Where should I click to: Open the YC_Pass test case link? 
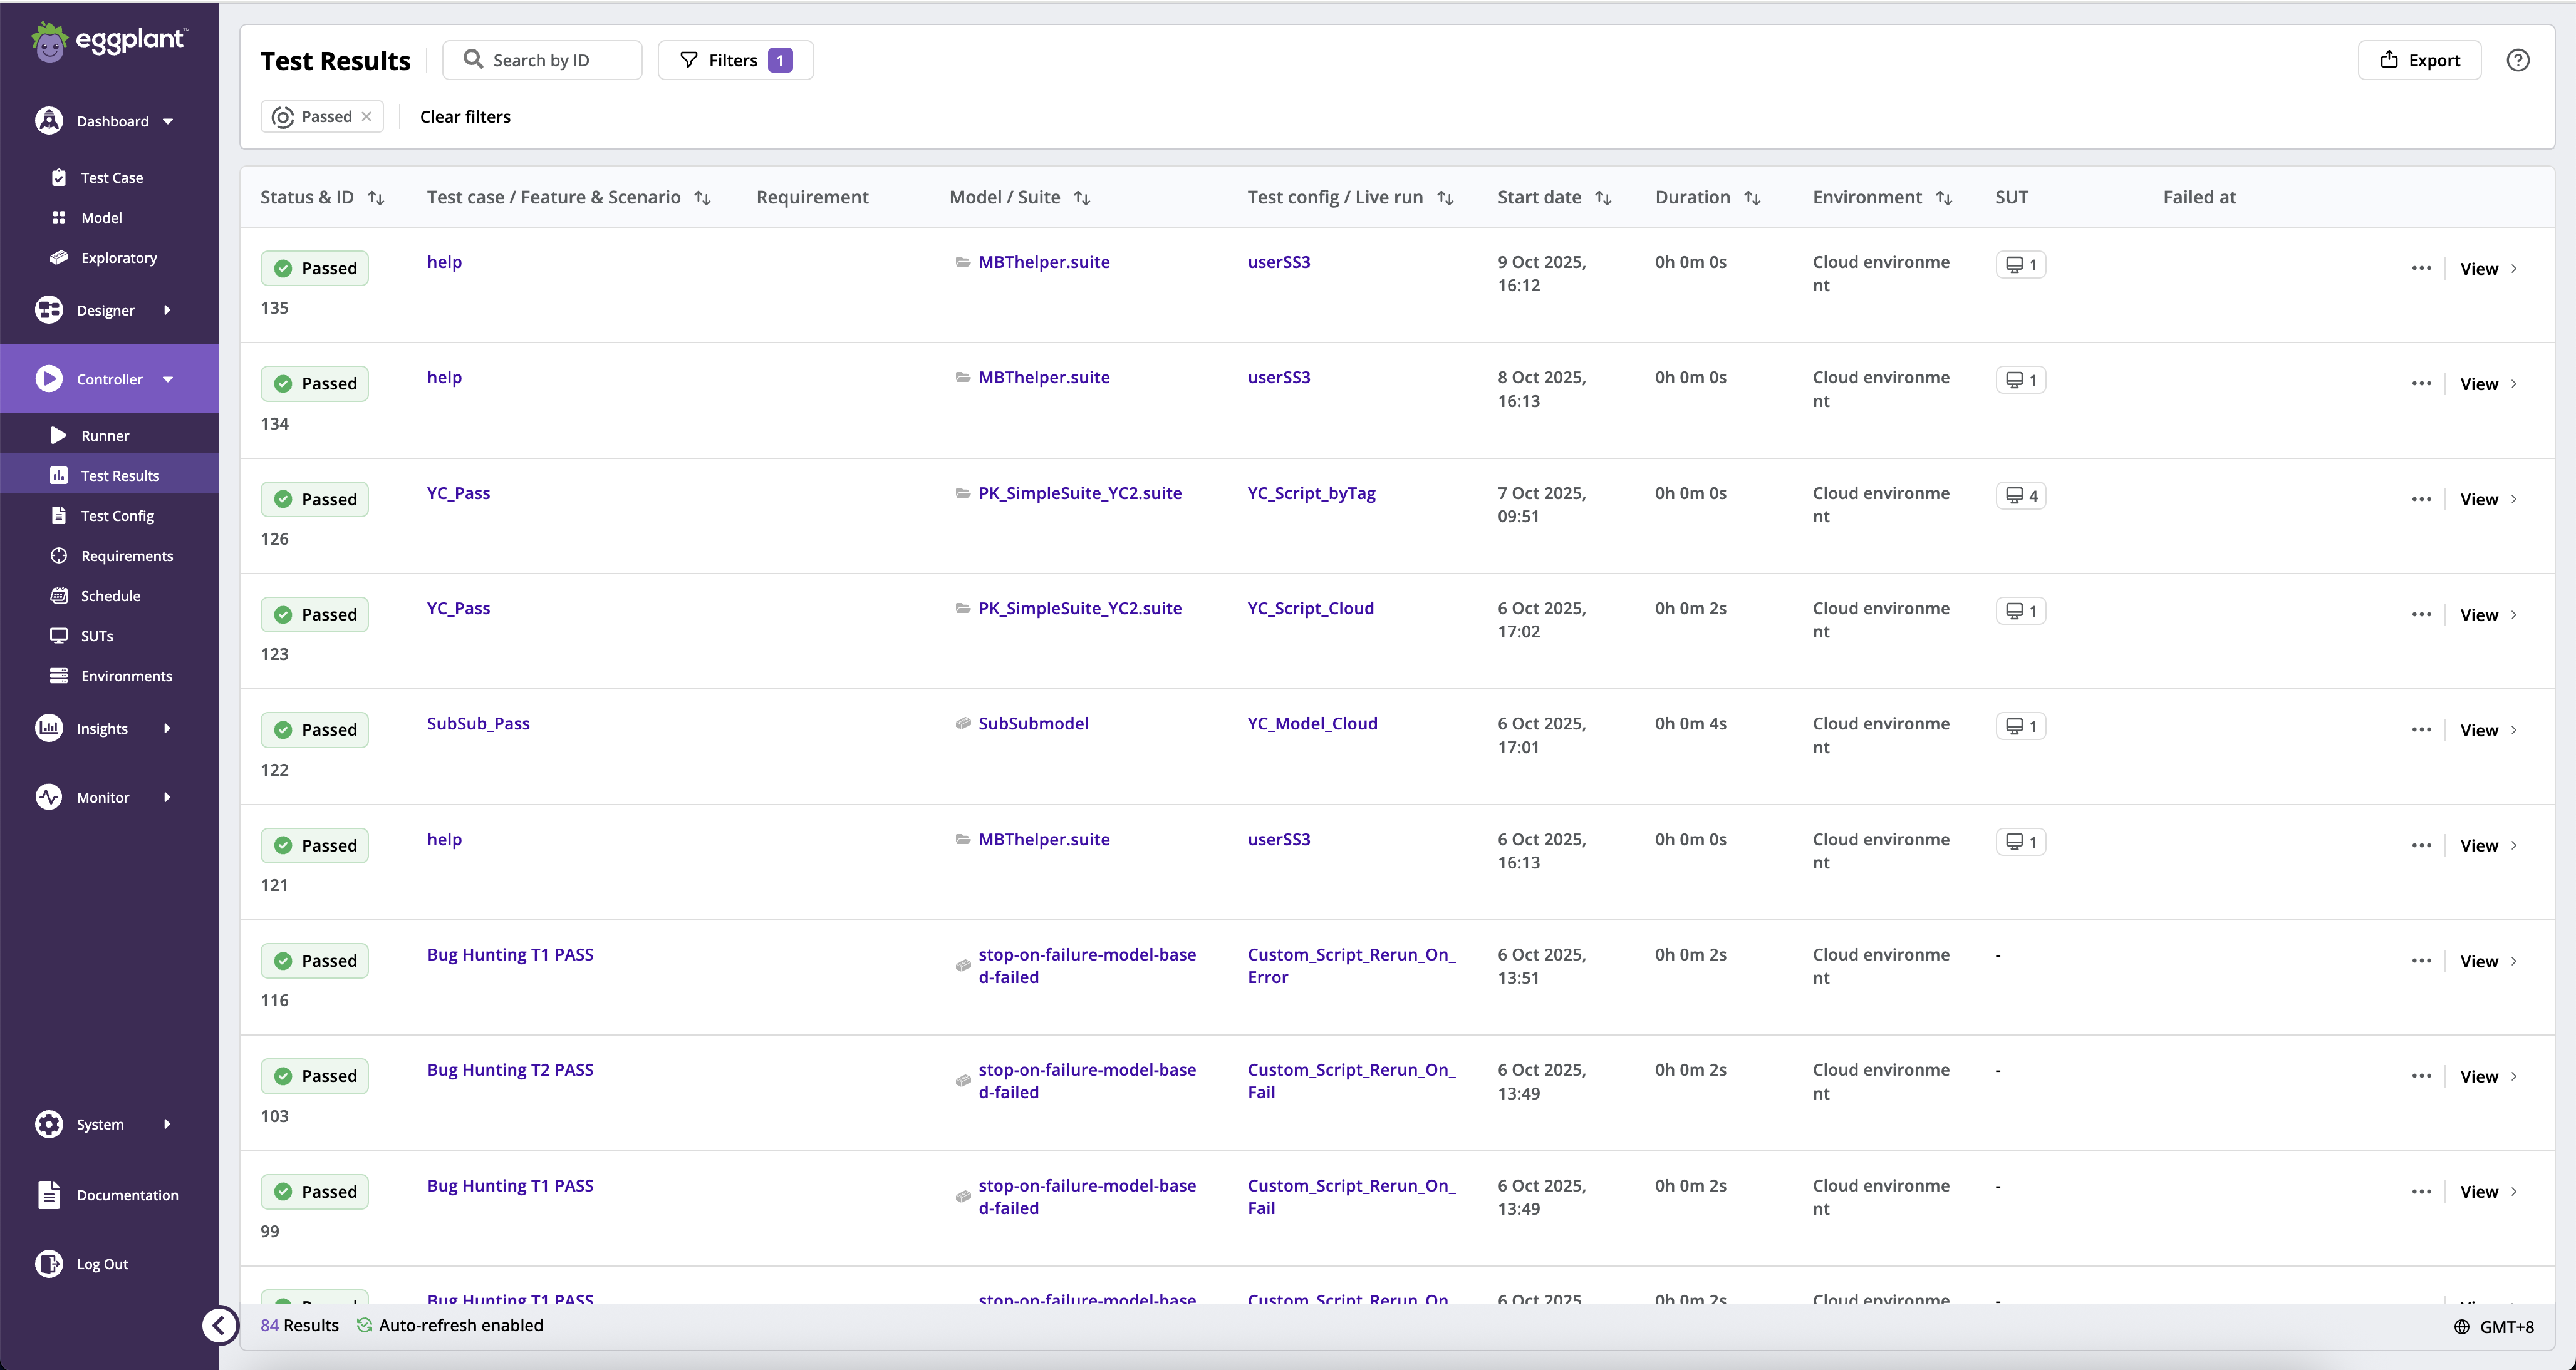click(458, 492)
